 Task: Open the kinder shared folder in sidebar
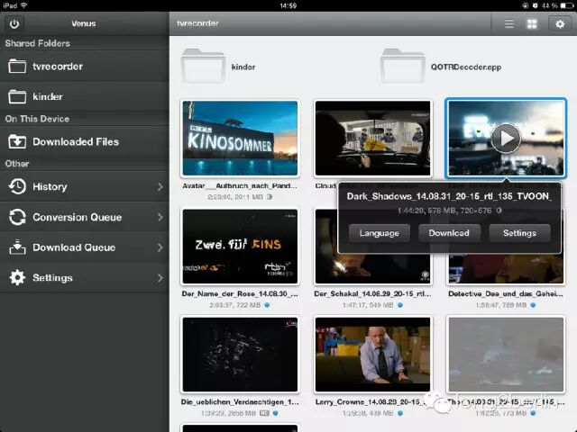click(x=84, y=96)
